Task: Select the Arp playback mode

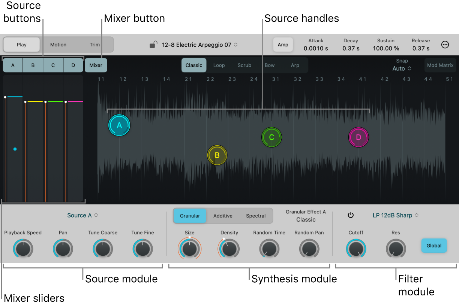Action: pyautogui.click(x=295, y=65)
